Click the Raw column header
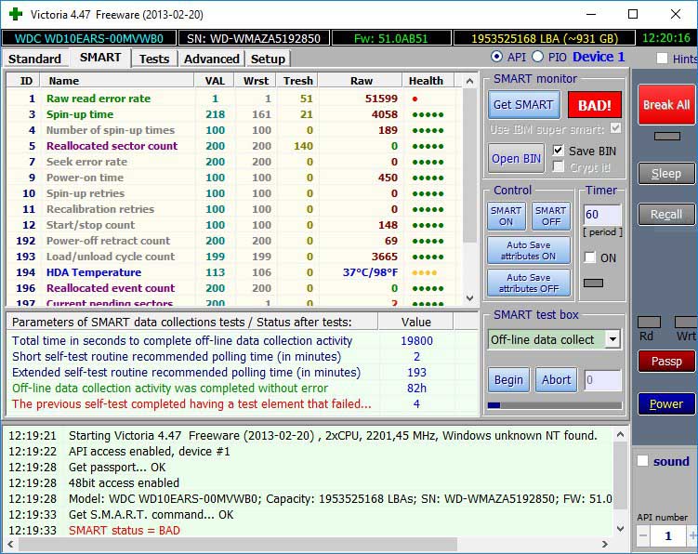The image size is (698, 554). pyautogui.click(x=361, y=81)
